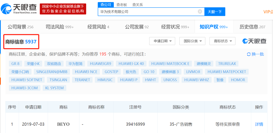Viewport: 273px width, 133px height.
Task: Select the HUAWEI-3COM trademark tag
Action: coord(25,88)
